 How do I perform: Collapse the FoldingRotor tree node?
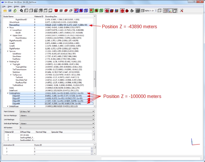tap(8, 93)
